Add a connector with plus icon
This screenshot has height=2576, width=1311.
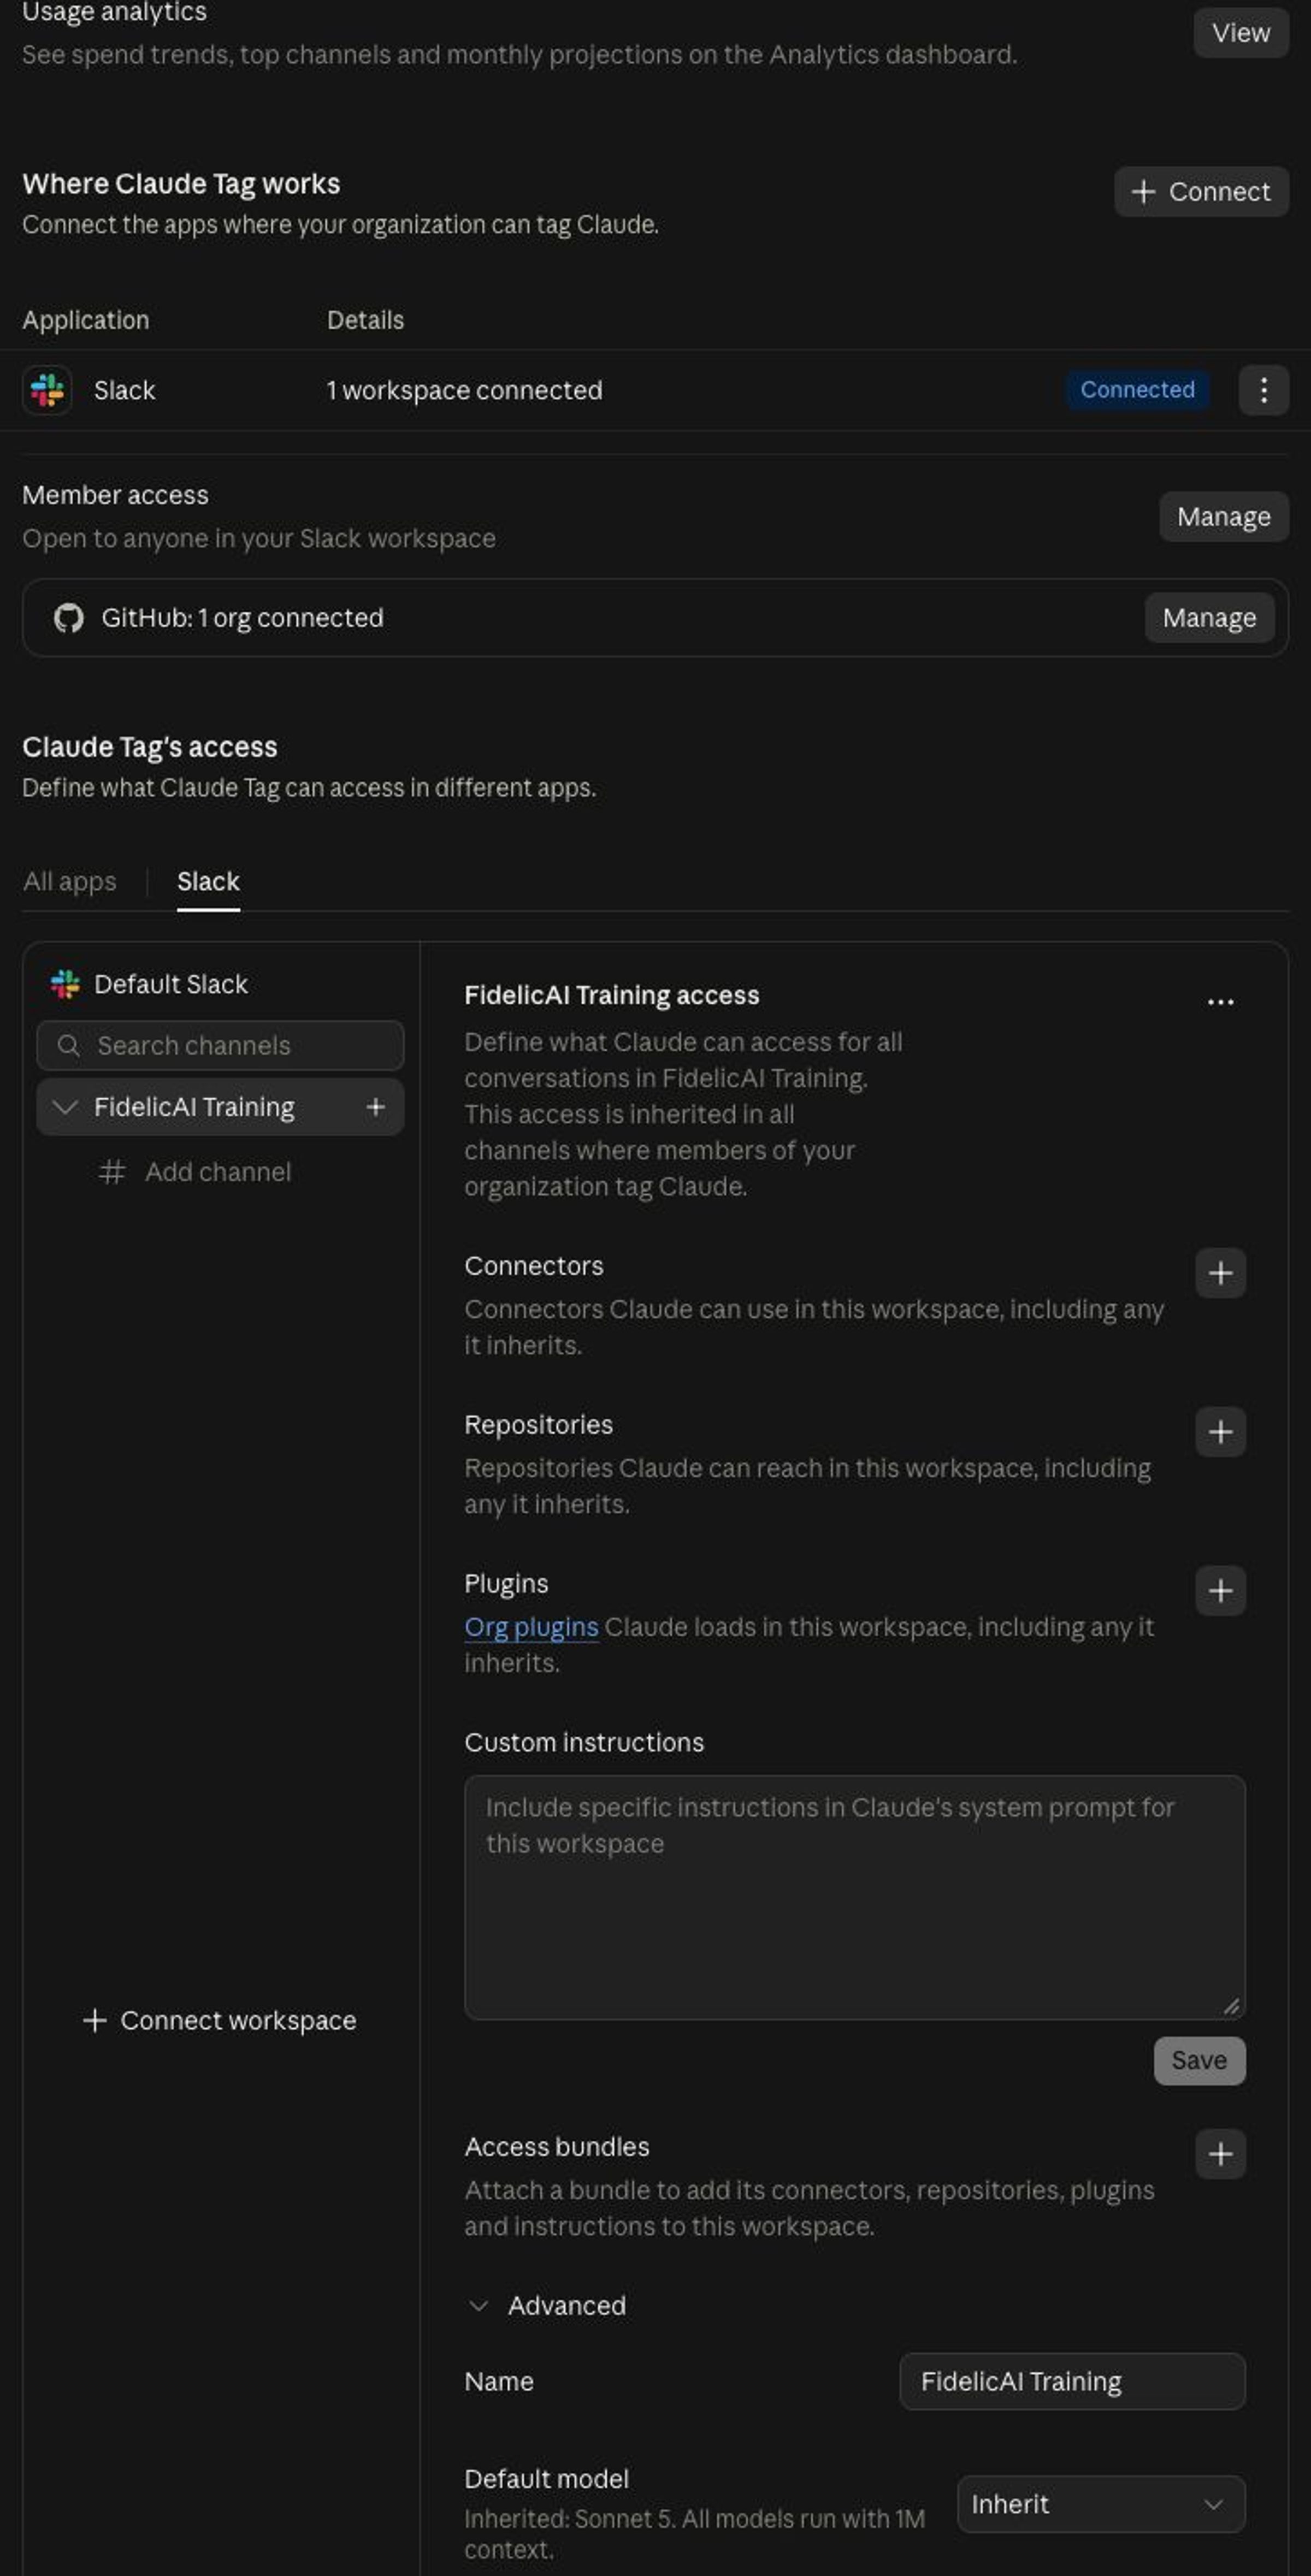tap(1219, 1273)
